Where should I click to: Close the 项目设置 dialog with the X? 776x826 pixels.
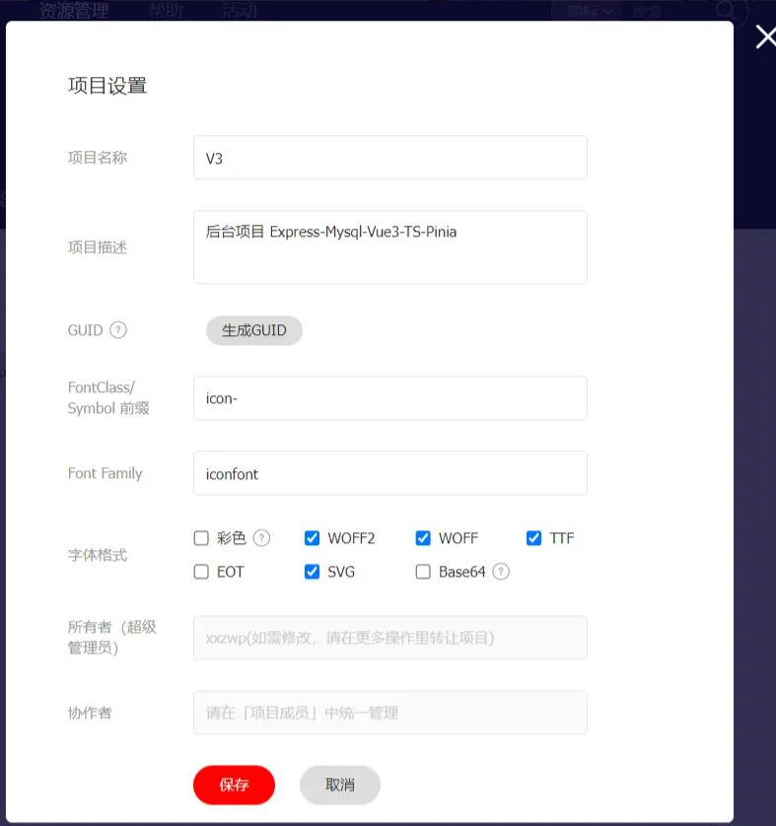pos(764,37)
